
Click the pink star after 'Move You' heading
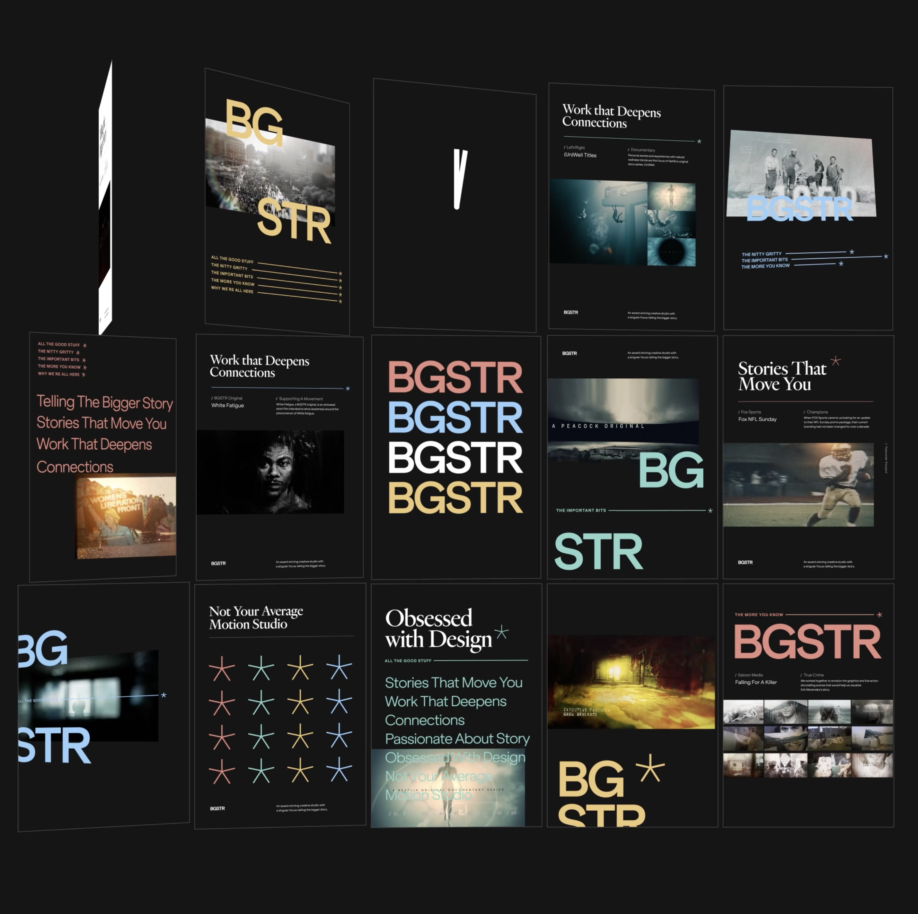point(836,361)
